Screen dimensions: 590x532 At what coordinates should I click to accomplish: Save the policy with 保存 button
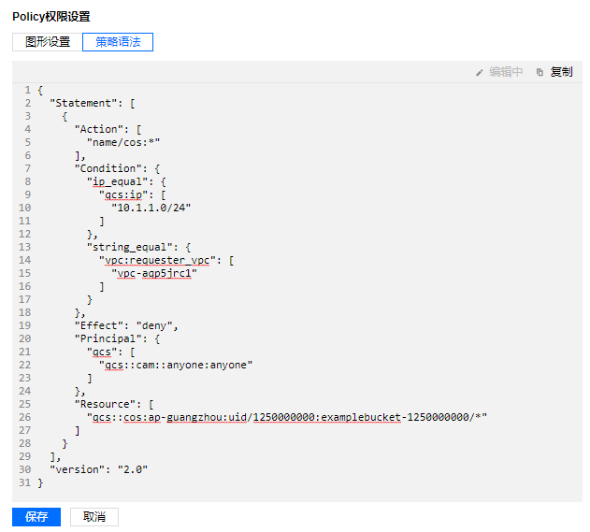click(x=36, y=517)
